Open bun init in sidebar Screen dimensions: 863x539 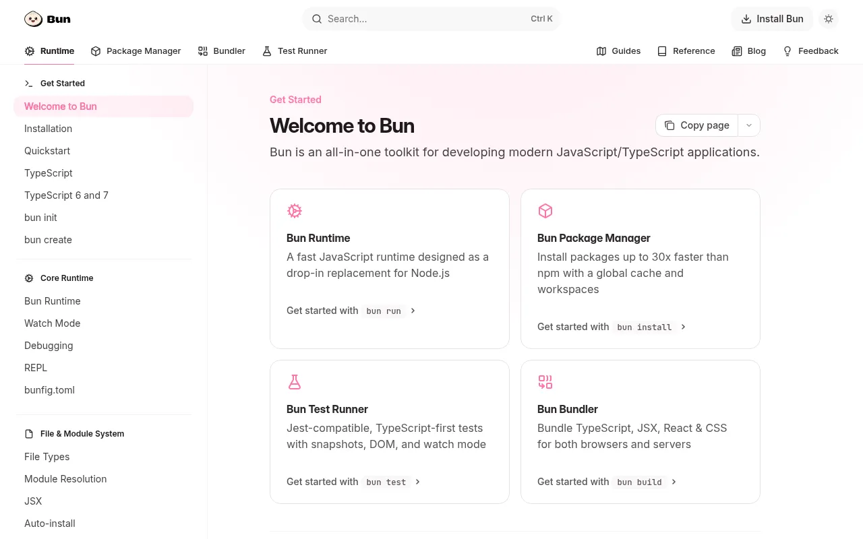(103, 218)
